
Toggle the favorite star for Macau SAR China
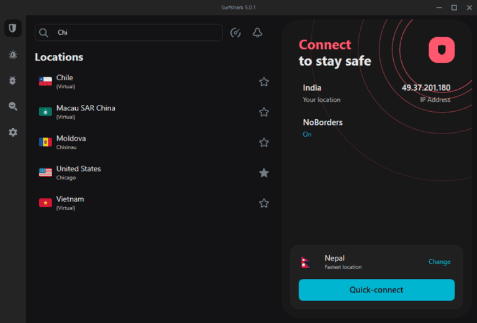(x=264, y=112)
